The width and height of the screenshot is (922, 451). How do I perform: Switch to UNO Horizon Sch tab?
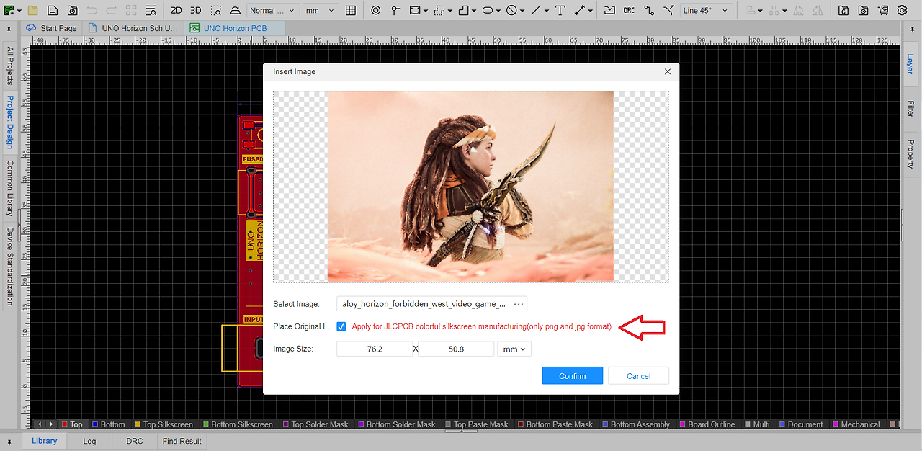point(133,28)
